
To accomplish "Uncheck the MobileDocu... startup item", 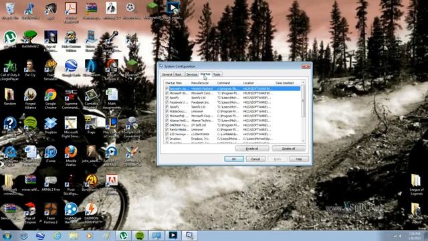I will point(167,112).
